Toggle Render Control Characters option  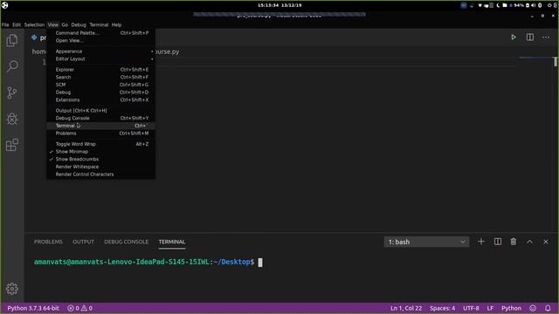85,174
